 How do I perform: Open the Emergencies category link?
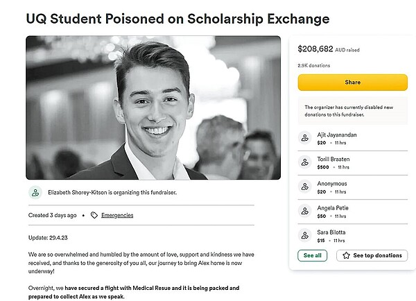pos(117,215)
